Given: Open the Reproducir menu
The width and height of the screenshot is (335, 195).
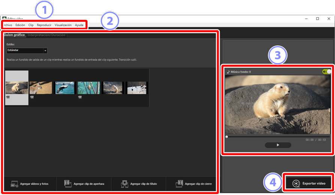Looking at the screenshot, I should pos(44,25).
